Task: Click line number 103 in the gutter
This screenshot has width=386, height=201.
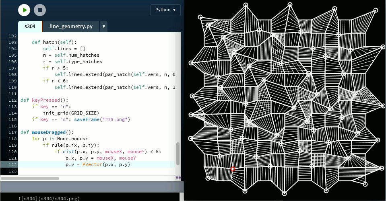Action: tap(12, 42)
